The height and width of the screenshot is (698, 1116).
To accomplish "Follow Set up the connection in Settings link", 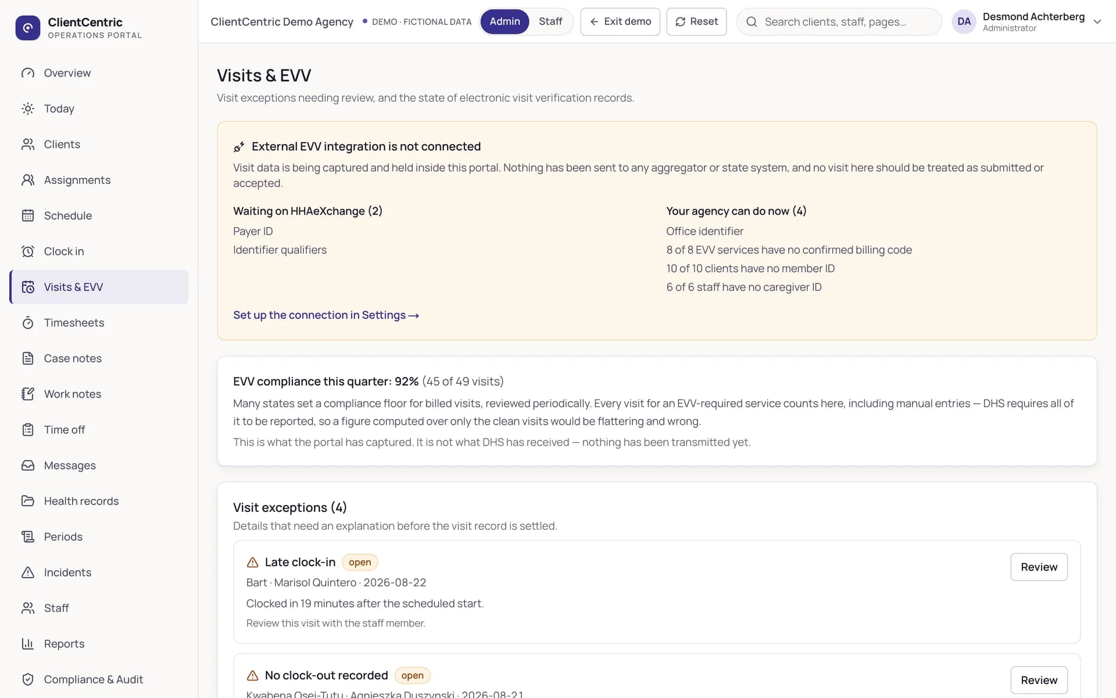I will point(326,315).
